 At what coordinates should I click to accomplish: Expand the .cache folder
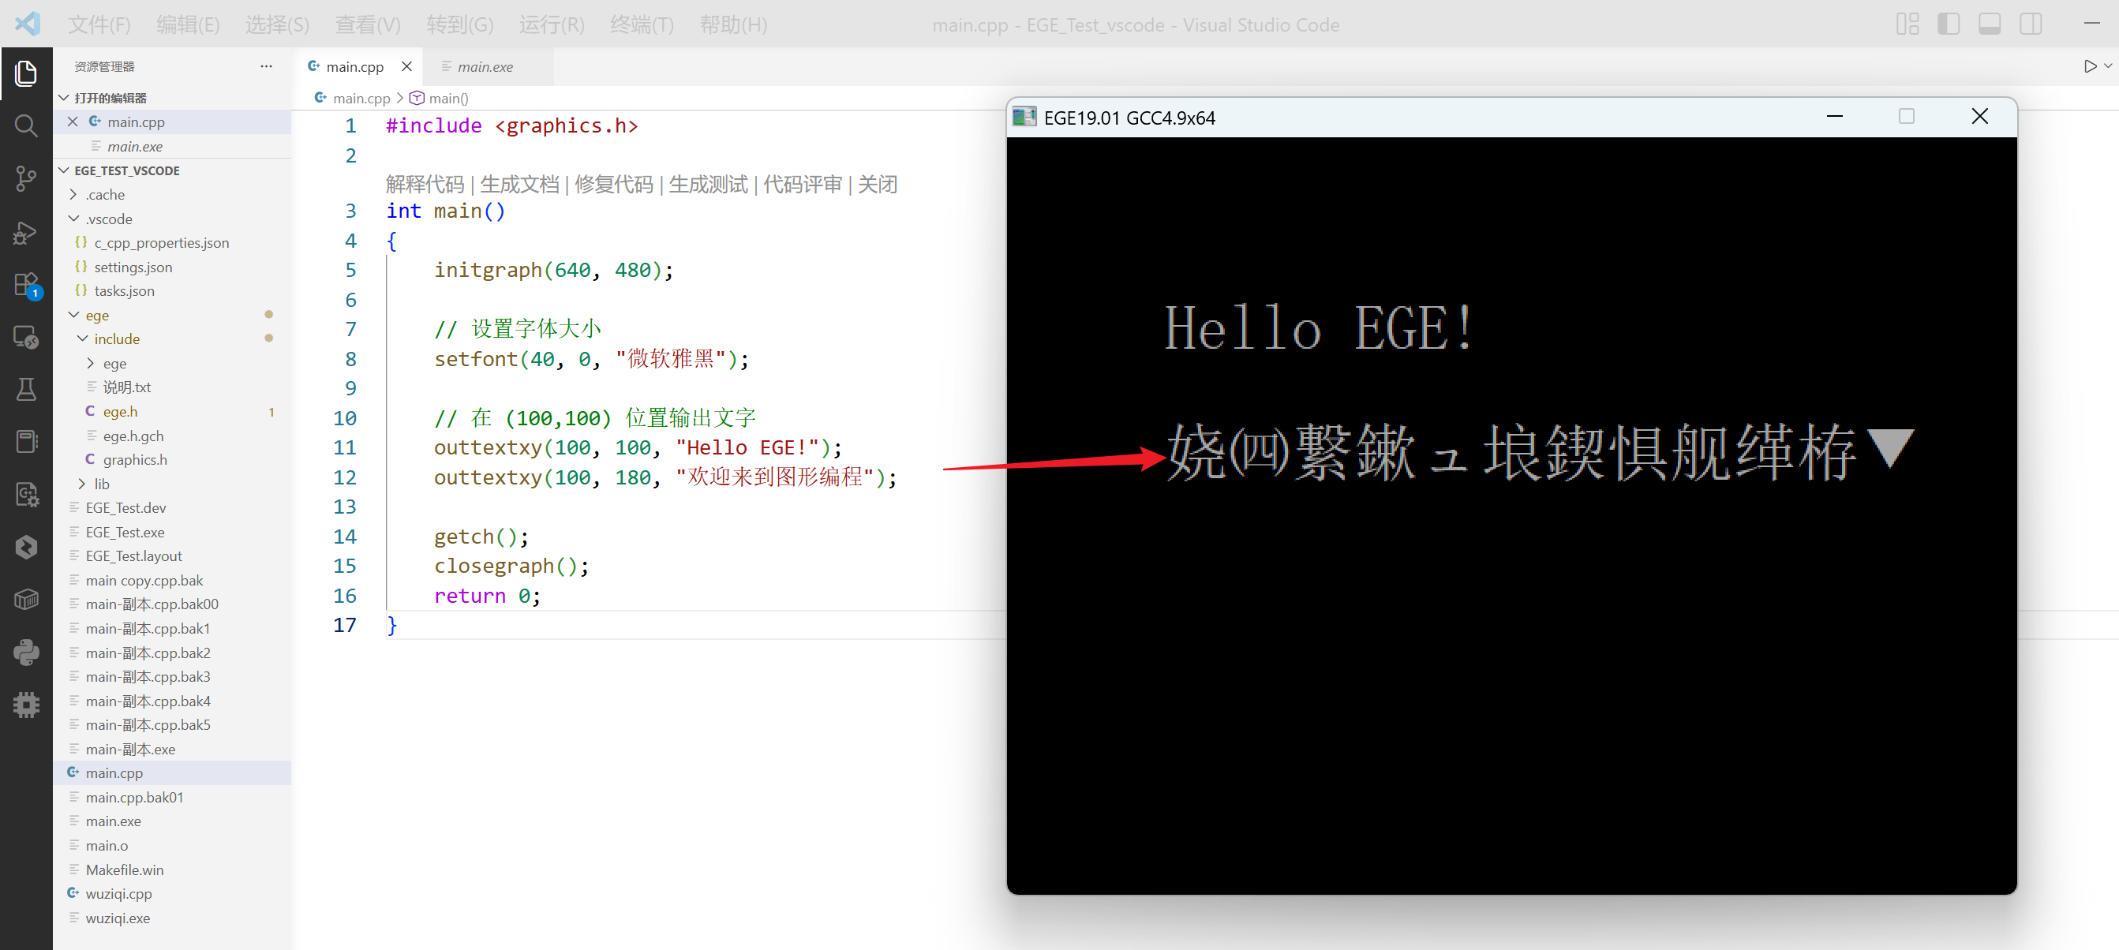click(x=105, y=195)
